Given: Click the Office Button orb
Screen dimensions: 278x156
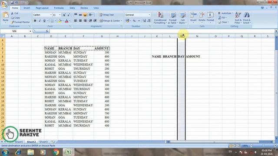Looking at the screenshot, I should [x=4, y=4].
